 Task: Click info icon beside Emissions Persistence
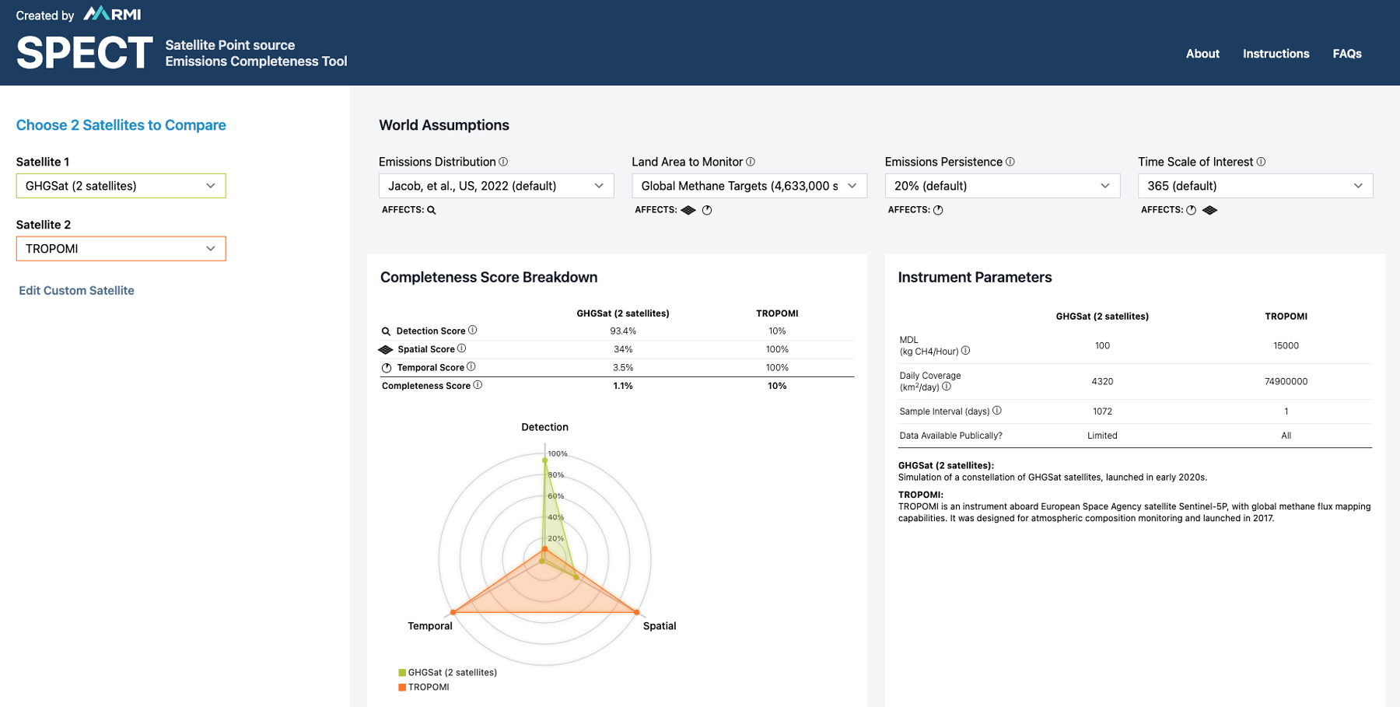click(1010, 162)
